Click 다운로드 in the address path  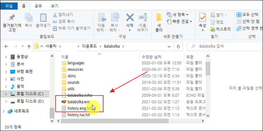pyautogui.click(x=89, y=46)
